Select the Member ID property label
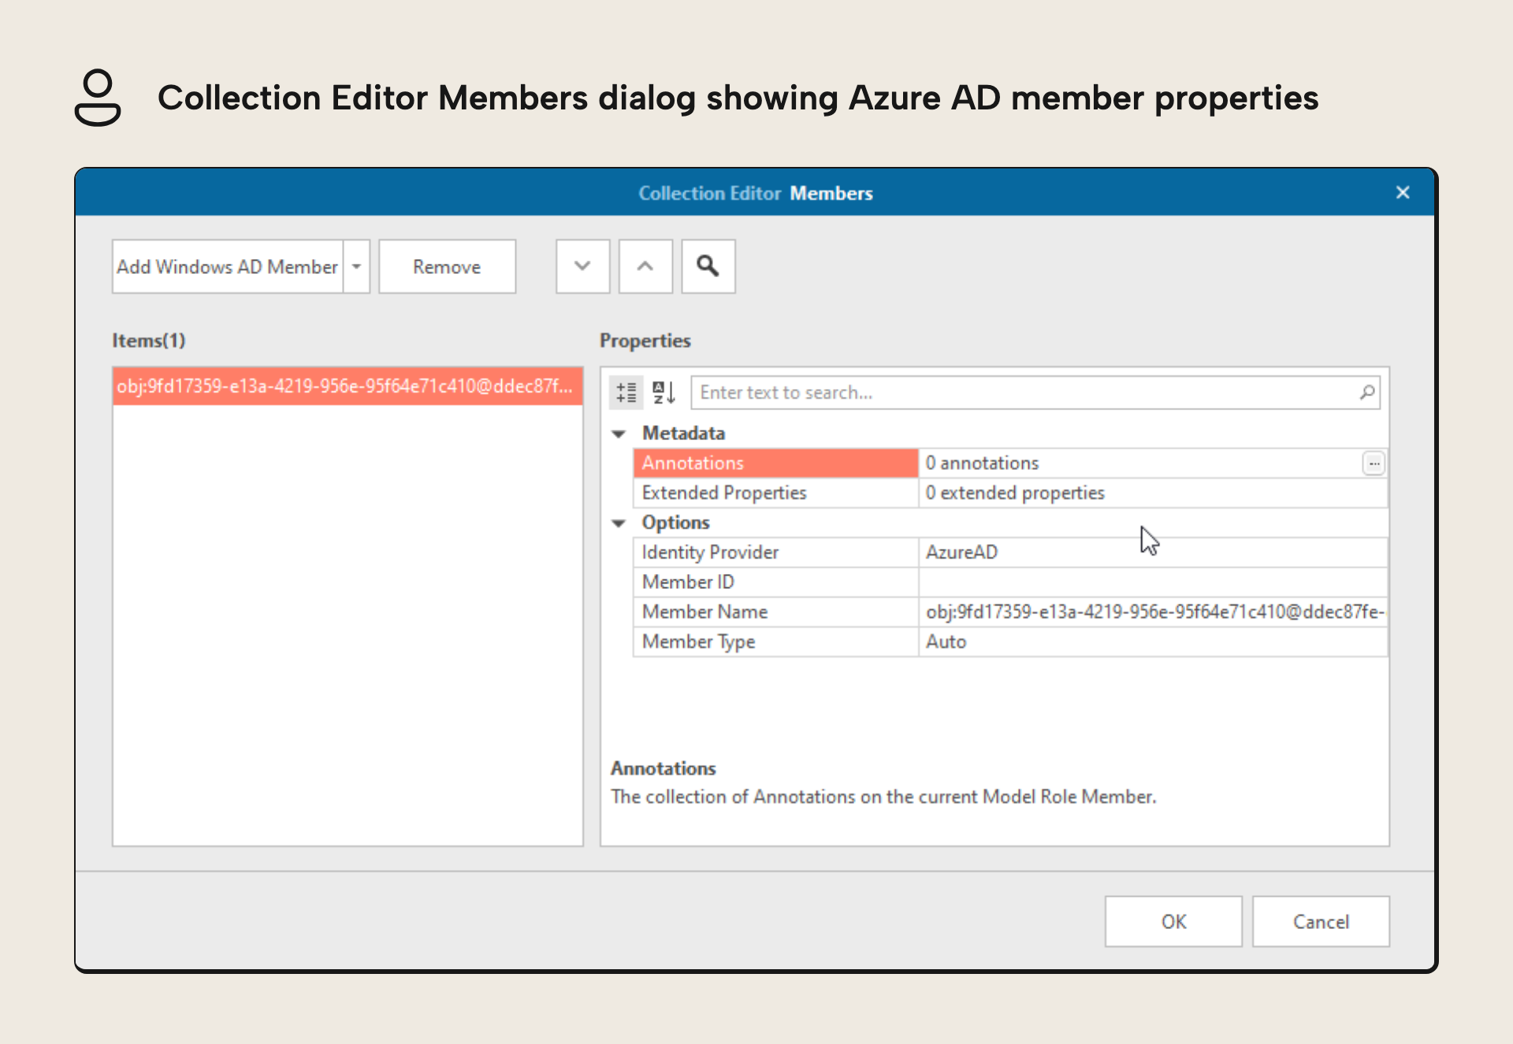This screenshot has width=1513, height=1044. [x=775, y=583]
